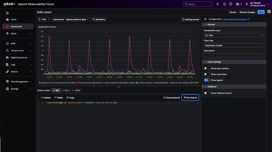Click the Run Search button
The height and width of the screenshot is (152, 272).
pos(190,97)
